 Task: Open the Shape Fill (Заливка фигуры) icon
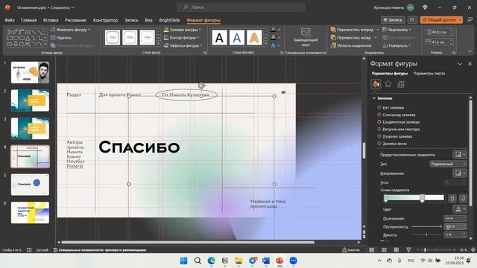coord(166,30)
